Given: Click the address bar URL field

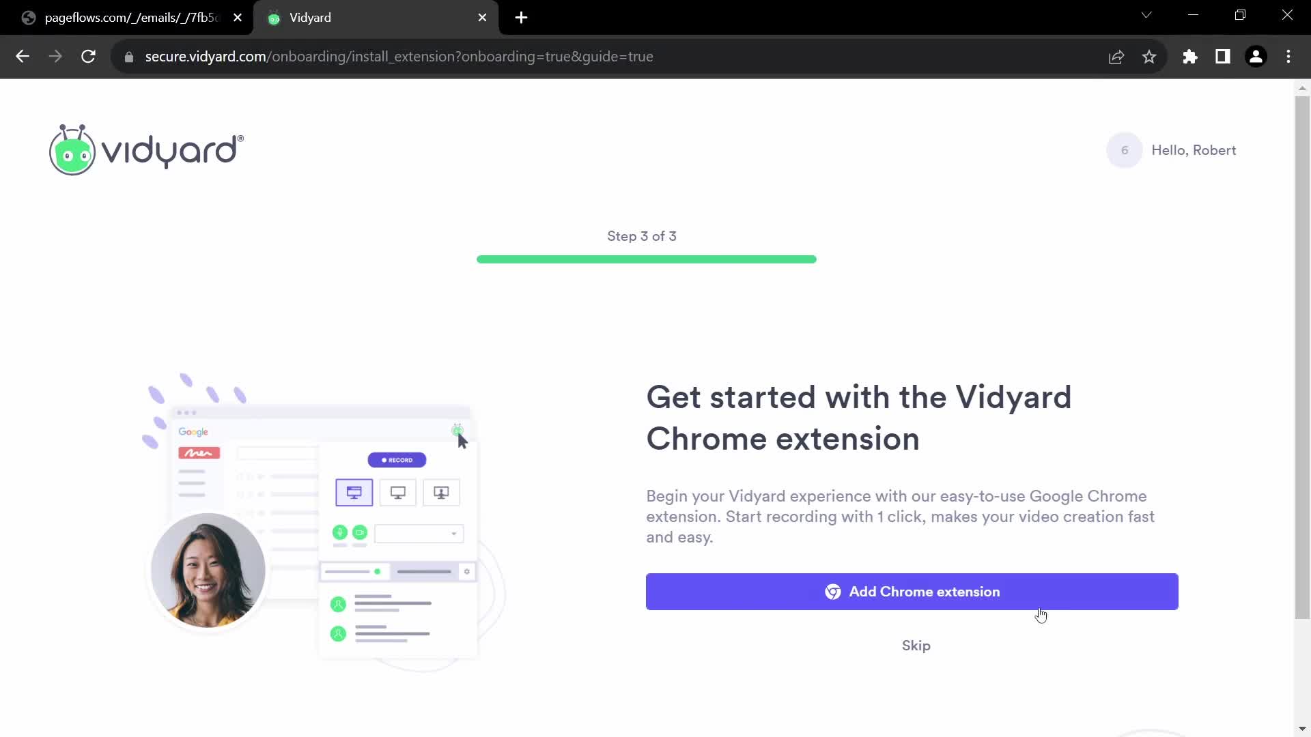Looking at the screenshot, I should click(x=399, y=57).
